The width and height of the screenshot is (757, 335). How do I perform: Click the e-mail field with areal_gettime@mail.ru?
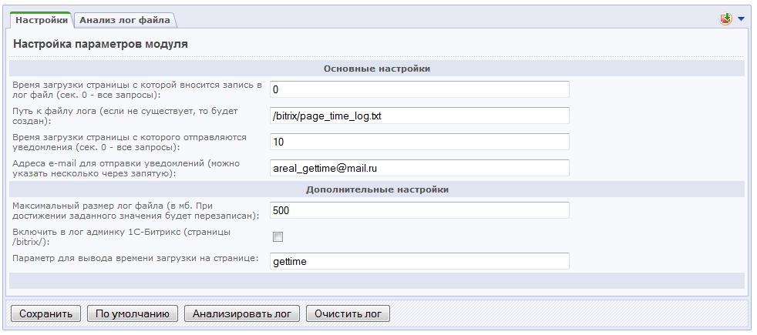tap(419, 168)
